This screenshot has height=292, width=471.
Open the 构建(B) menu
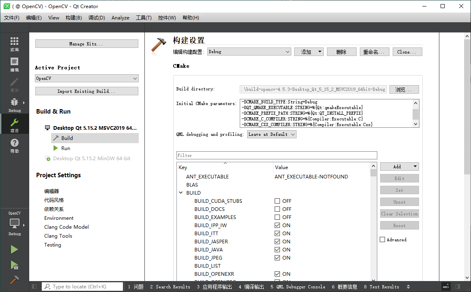point(73,18)
